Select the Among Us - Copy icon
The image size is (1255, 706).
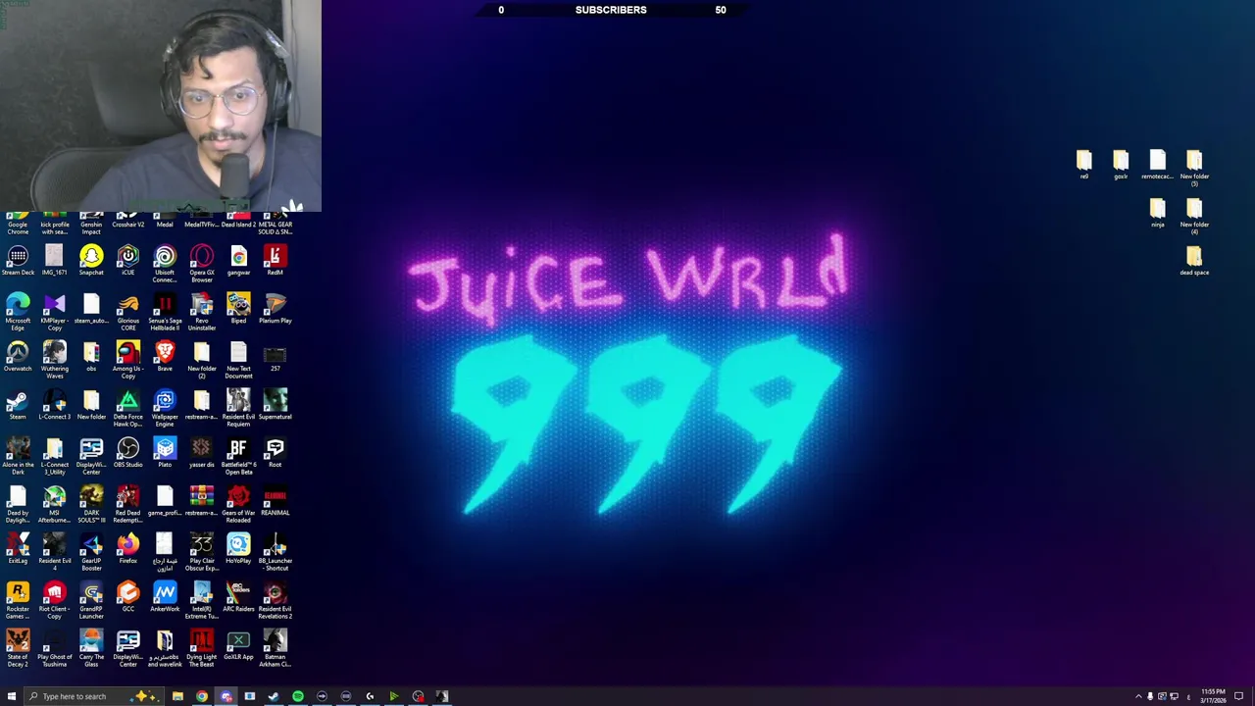pyautogui.click(x=128, y=361)
